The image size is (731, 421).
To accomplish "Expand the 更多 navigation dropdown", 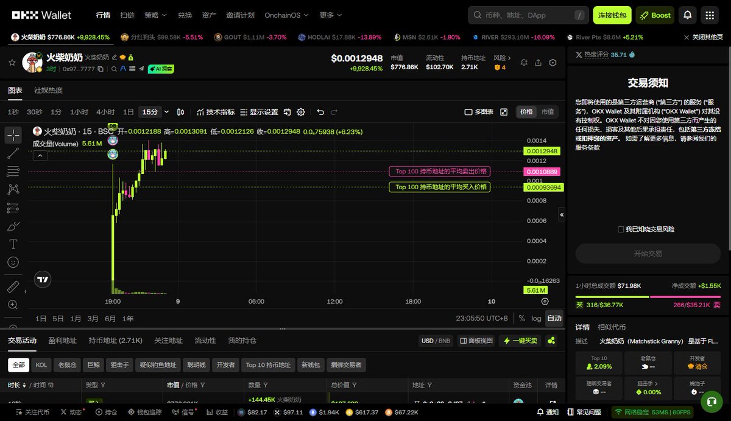I will (x=331, y=15).
